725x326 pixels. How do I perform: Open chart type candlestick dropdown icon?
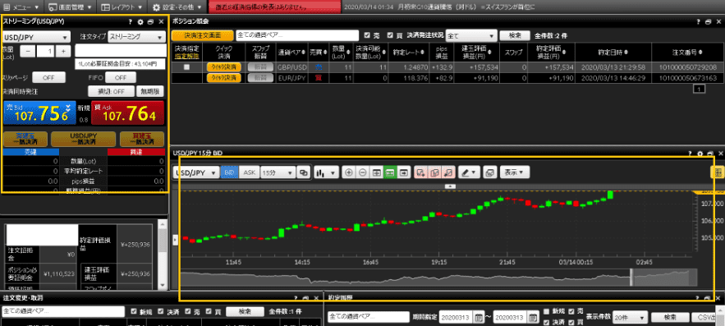coord(326,172)
